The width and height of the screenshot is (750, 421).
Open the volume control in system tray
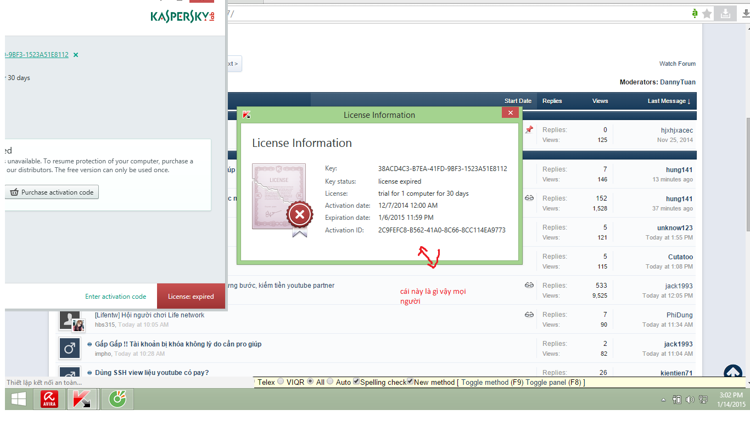click(x=690, y=400)
